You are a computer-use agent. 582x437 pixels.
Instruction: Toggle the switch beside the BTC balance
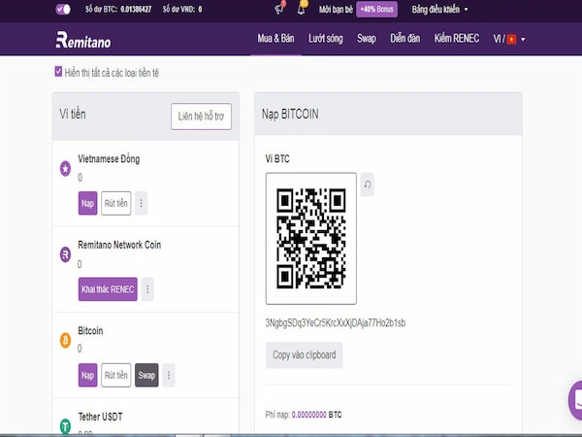pyautogui.click(x=63, y=10)
